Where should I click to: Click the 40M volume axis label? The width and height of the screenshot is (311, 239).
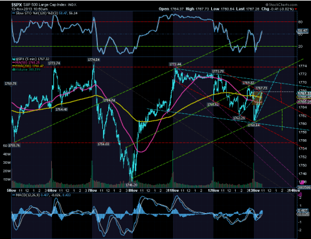pos(6,154)
